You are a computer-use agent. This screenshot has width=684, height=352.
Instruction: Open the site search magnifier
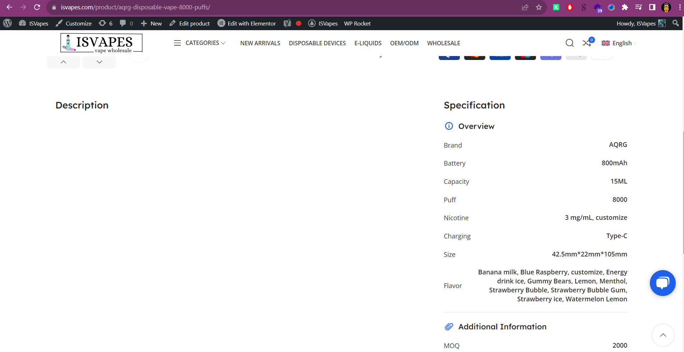click(x=569, y=43)
